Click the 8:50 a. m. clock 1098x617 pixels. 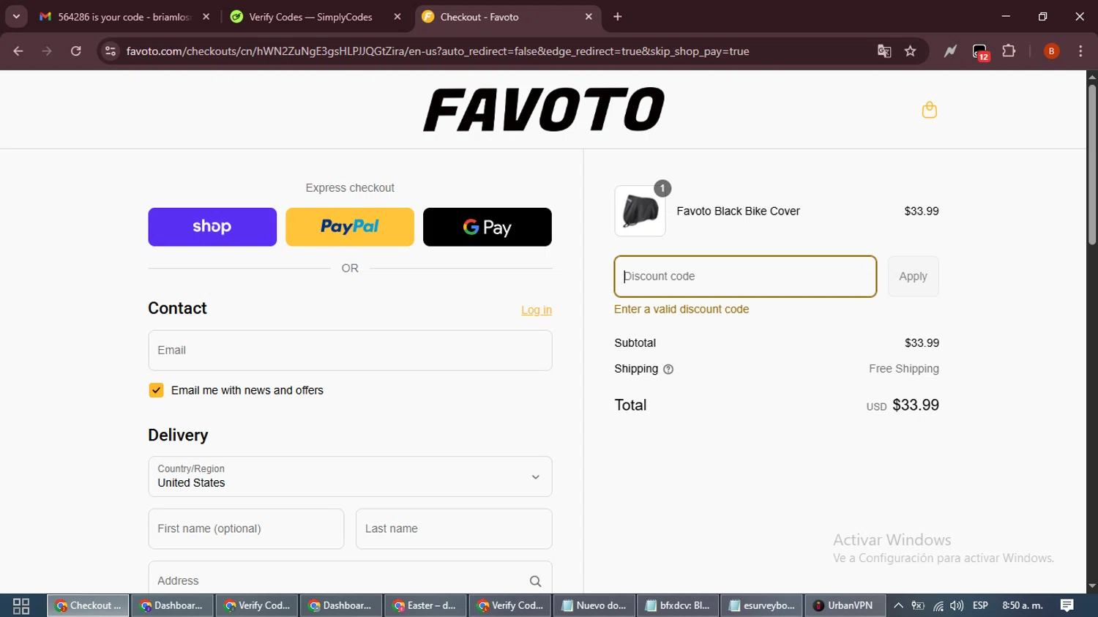(1023, 606)
